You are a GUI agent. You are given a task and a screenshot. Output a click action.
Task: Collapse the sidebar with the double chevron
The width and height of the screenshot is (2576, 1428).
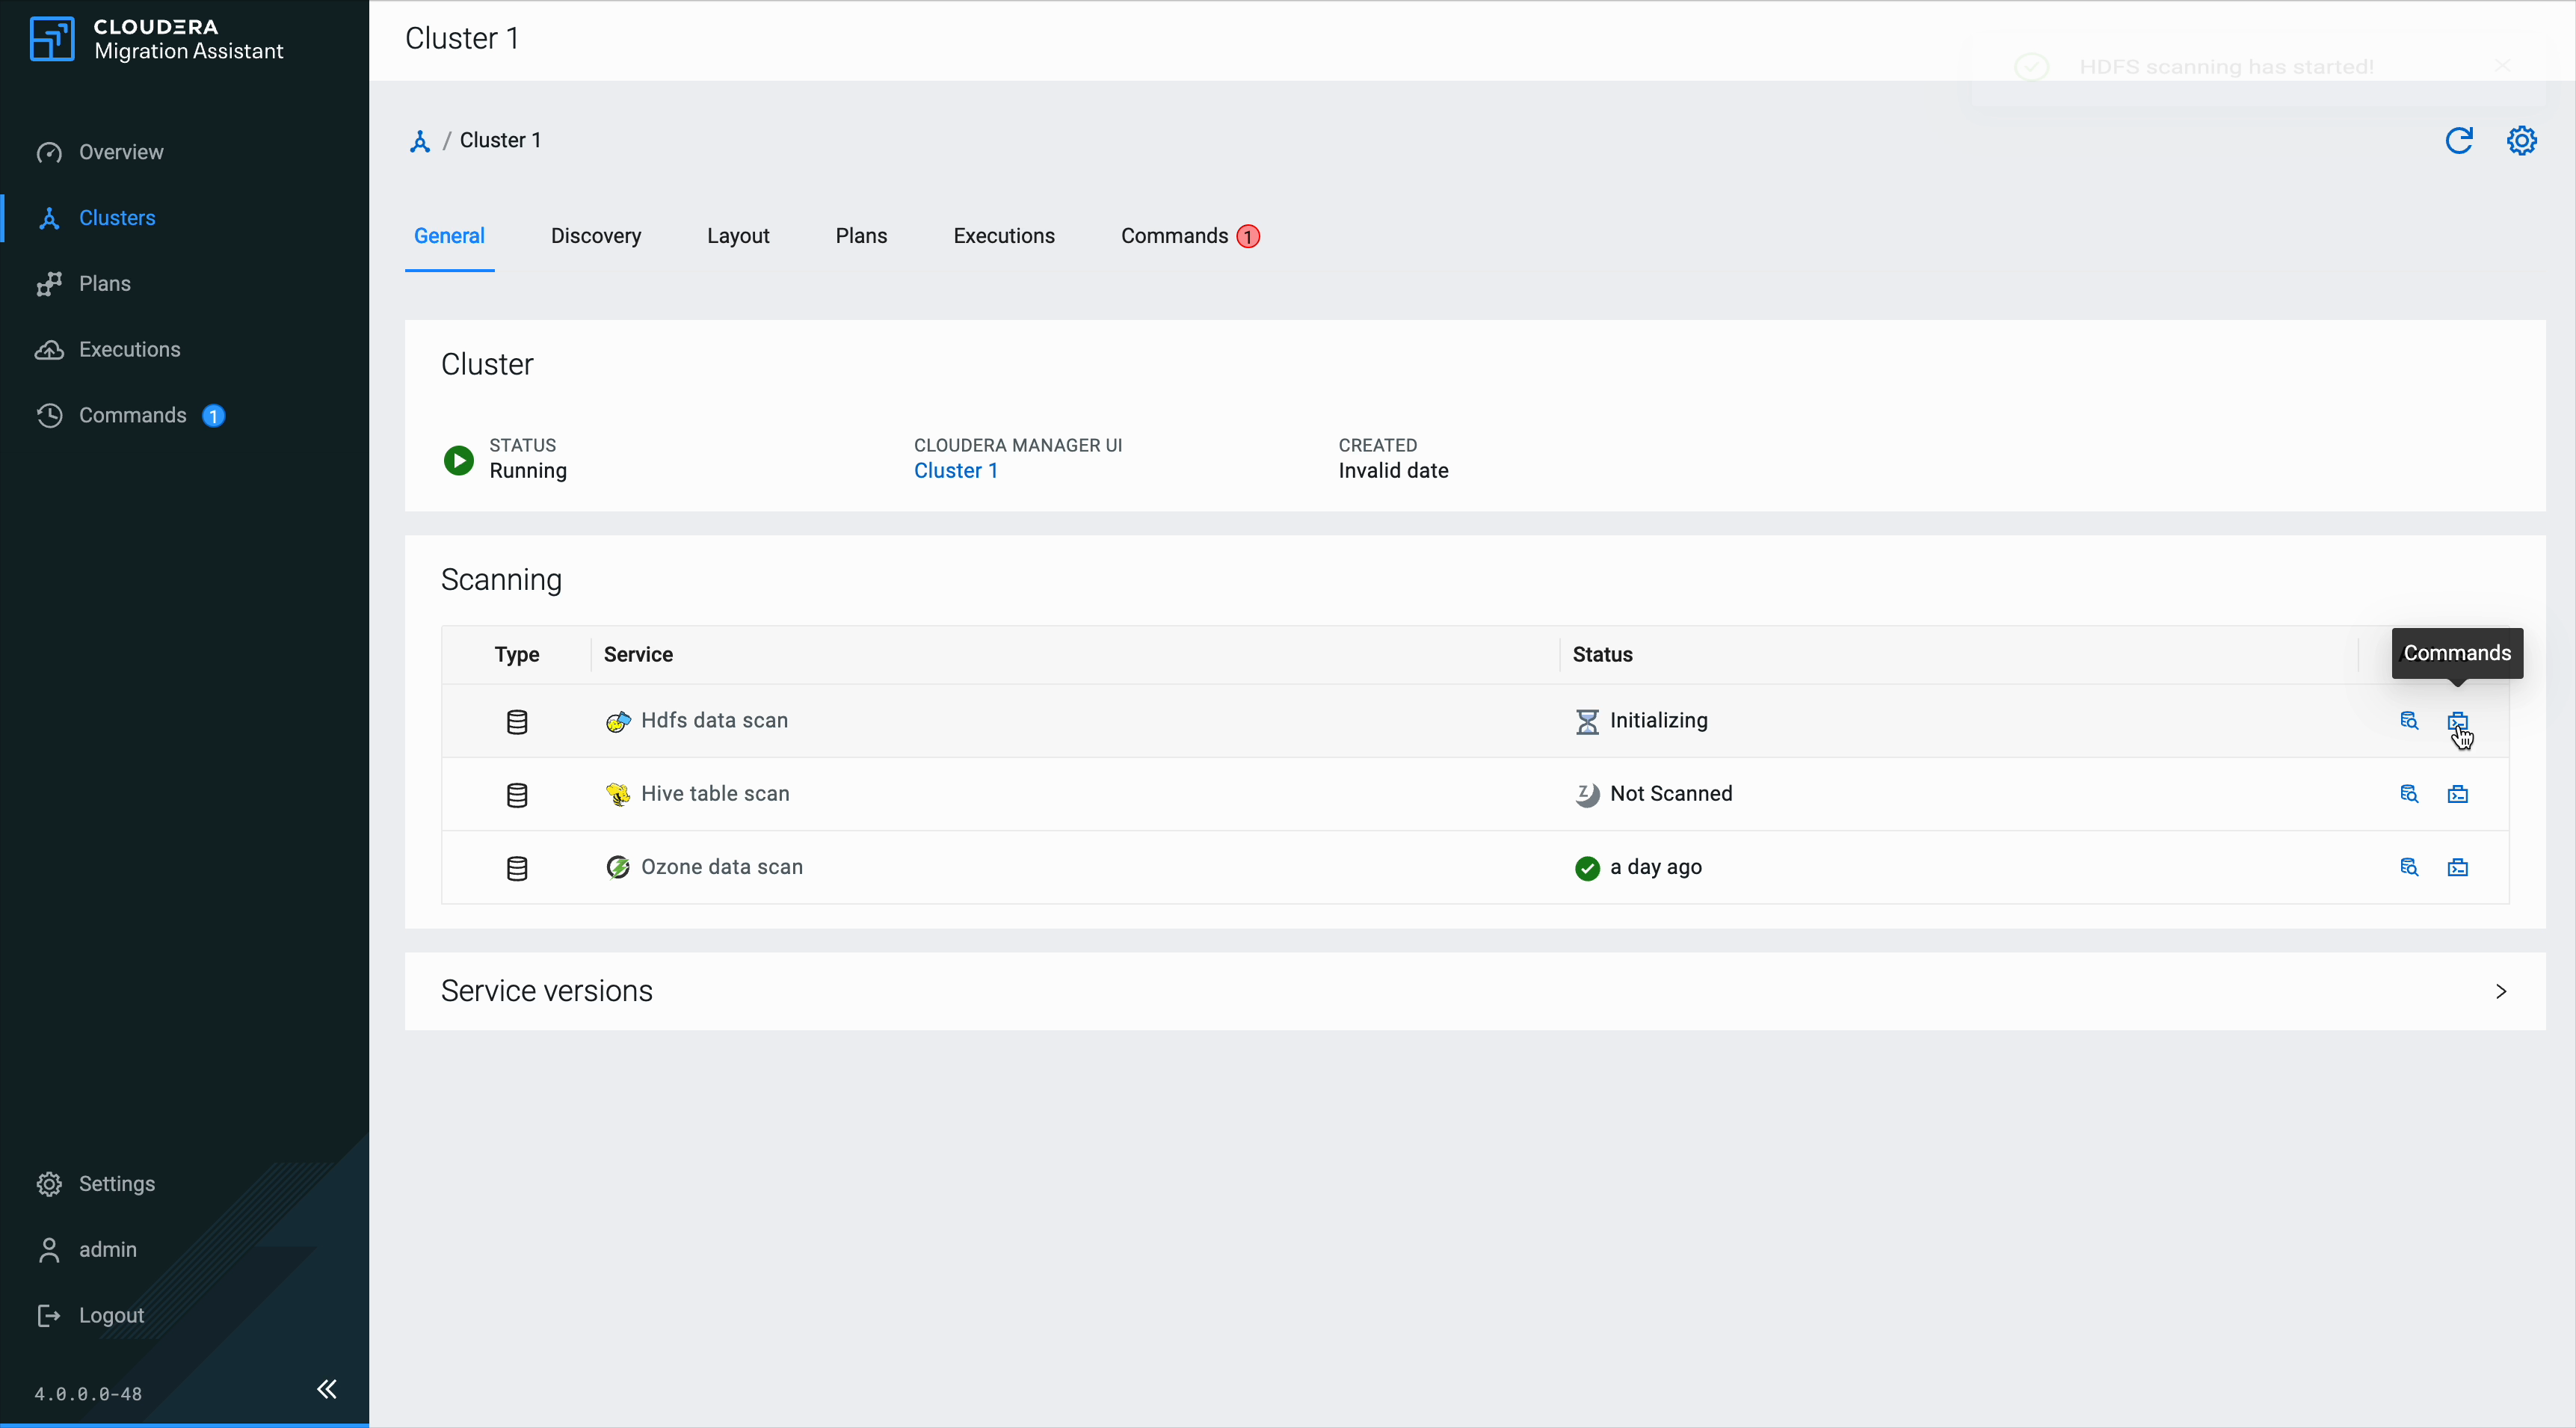pos(327,1389)
